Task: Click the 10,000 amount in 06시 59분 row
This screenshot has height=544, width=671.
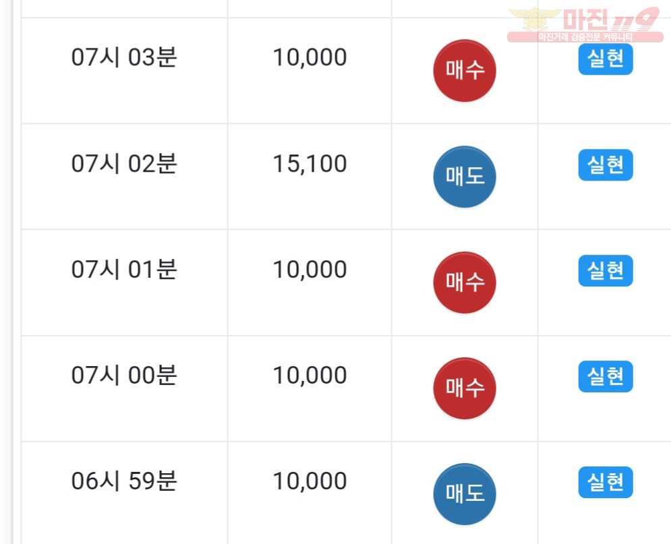Action: (x=310, y=481)
